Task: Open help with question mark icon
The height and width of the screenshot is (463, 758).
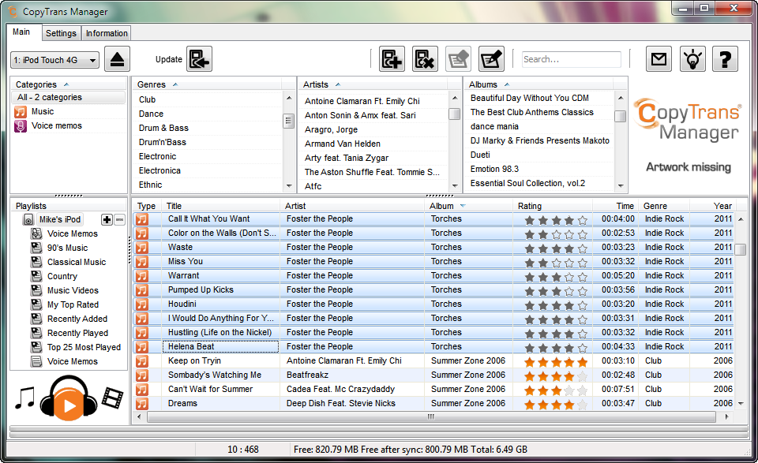Action: coord(725,59)
